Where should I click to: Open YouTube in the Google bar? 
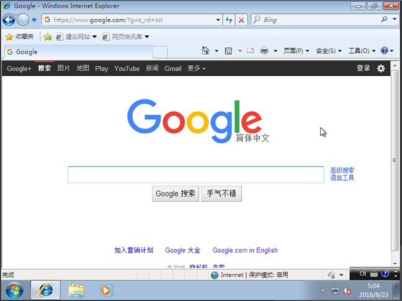[x=127, y=68]
